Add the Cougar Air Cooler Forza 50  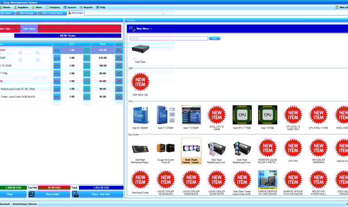pyautogui.click(x=166, y=151)
